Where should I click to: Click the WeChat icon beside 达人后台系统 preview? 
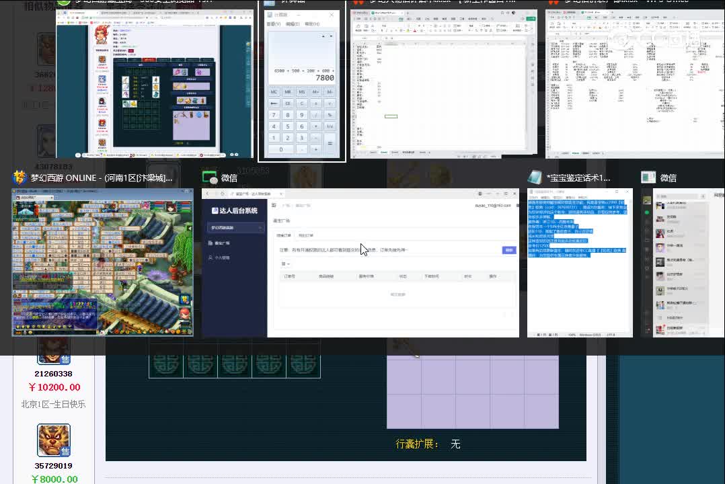(x=209, y=177)
